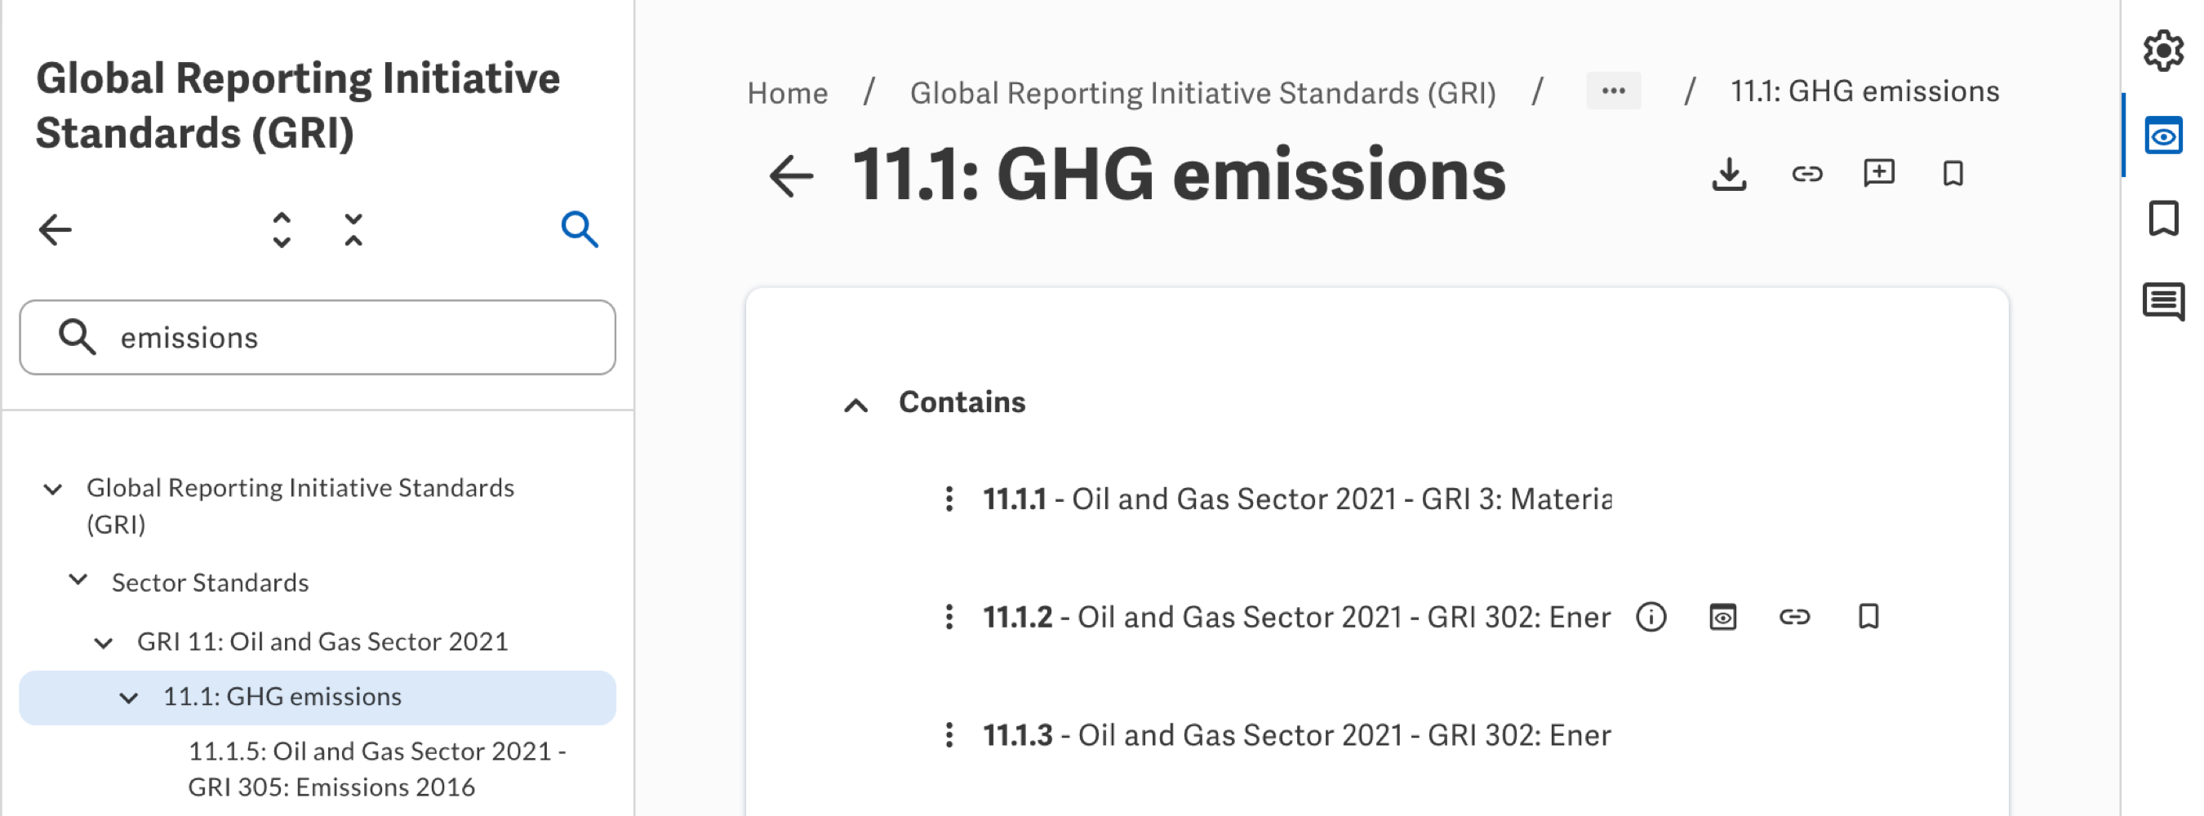Collapse the Sector Standards tree node

point(78,580)
